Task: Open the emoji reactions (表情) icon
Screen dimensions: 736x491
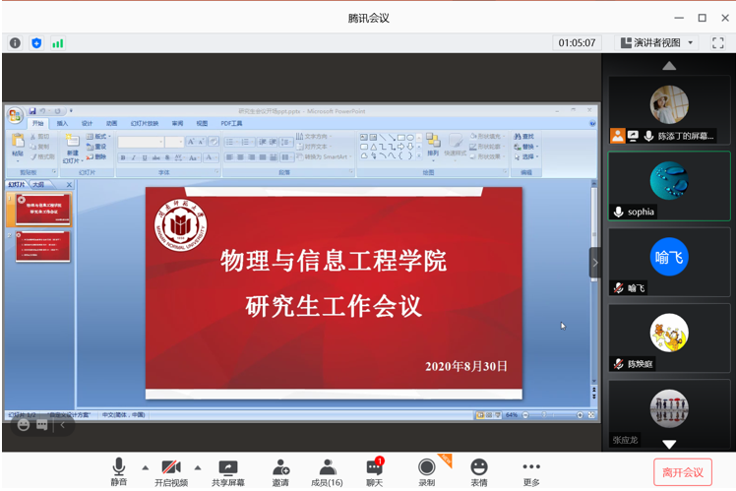Action: (478, 471)
